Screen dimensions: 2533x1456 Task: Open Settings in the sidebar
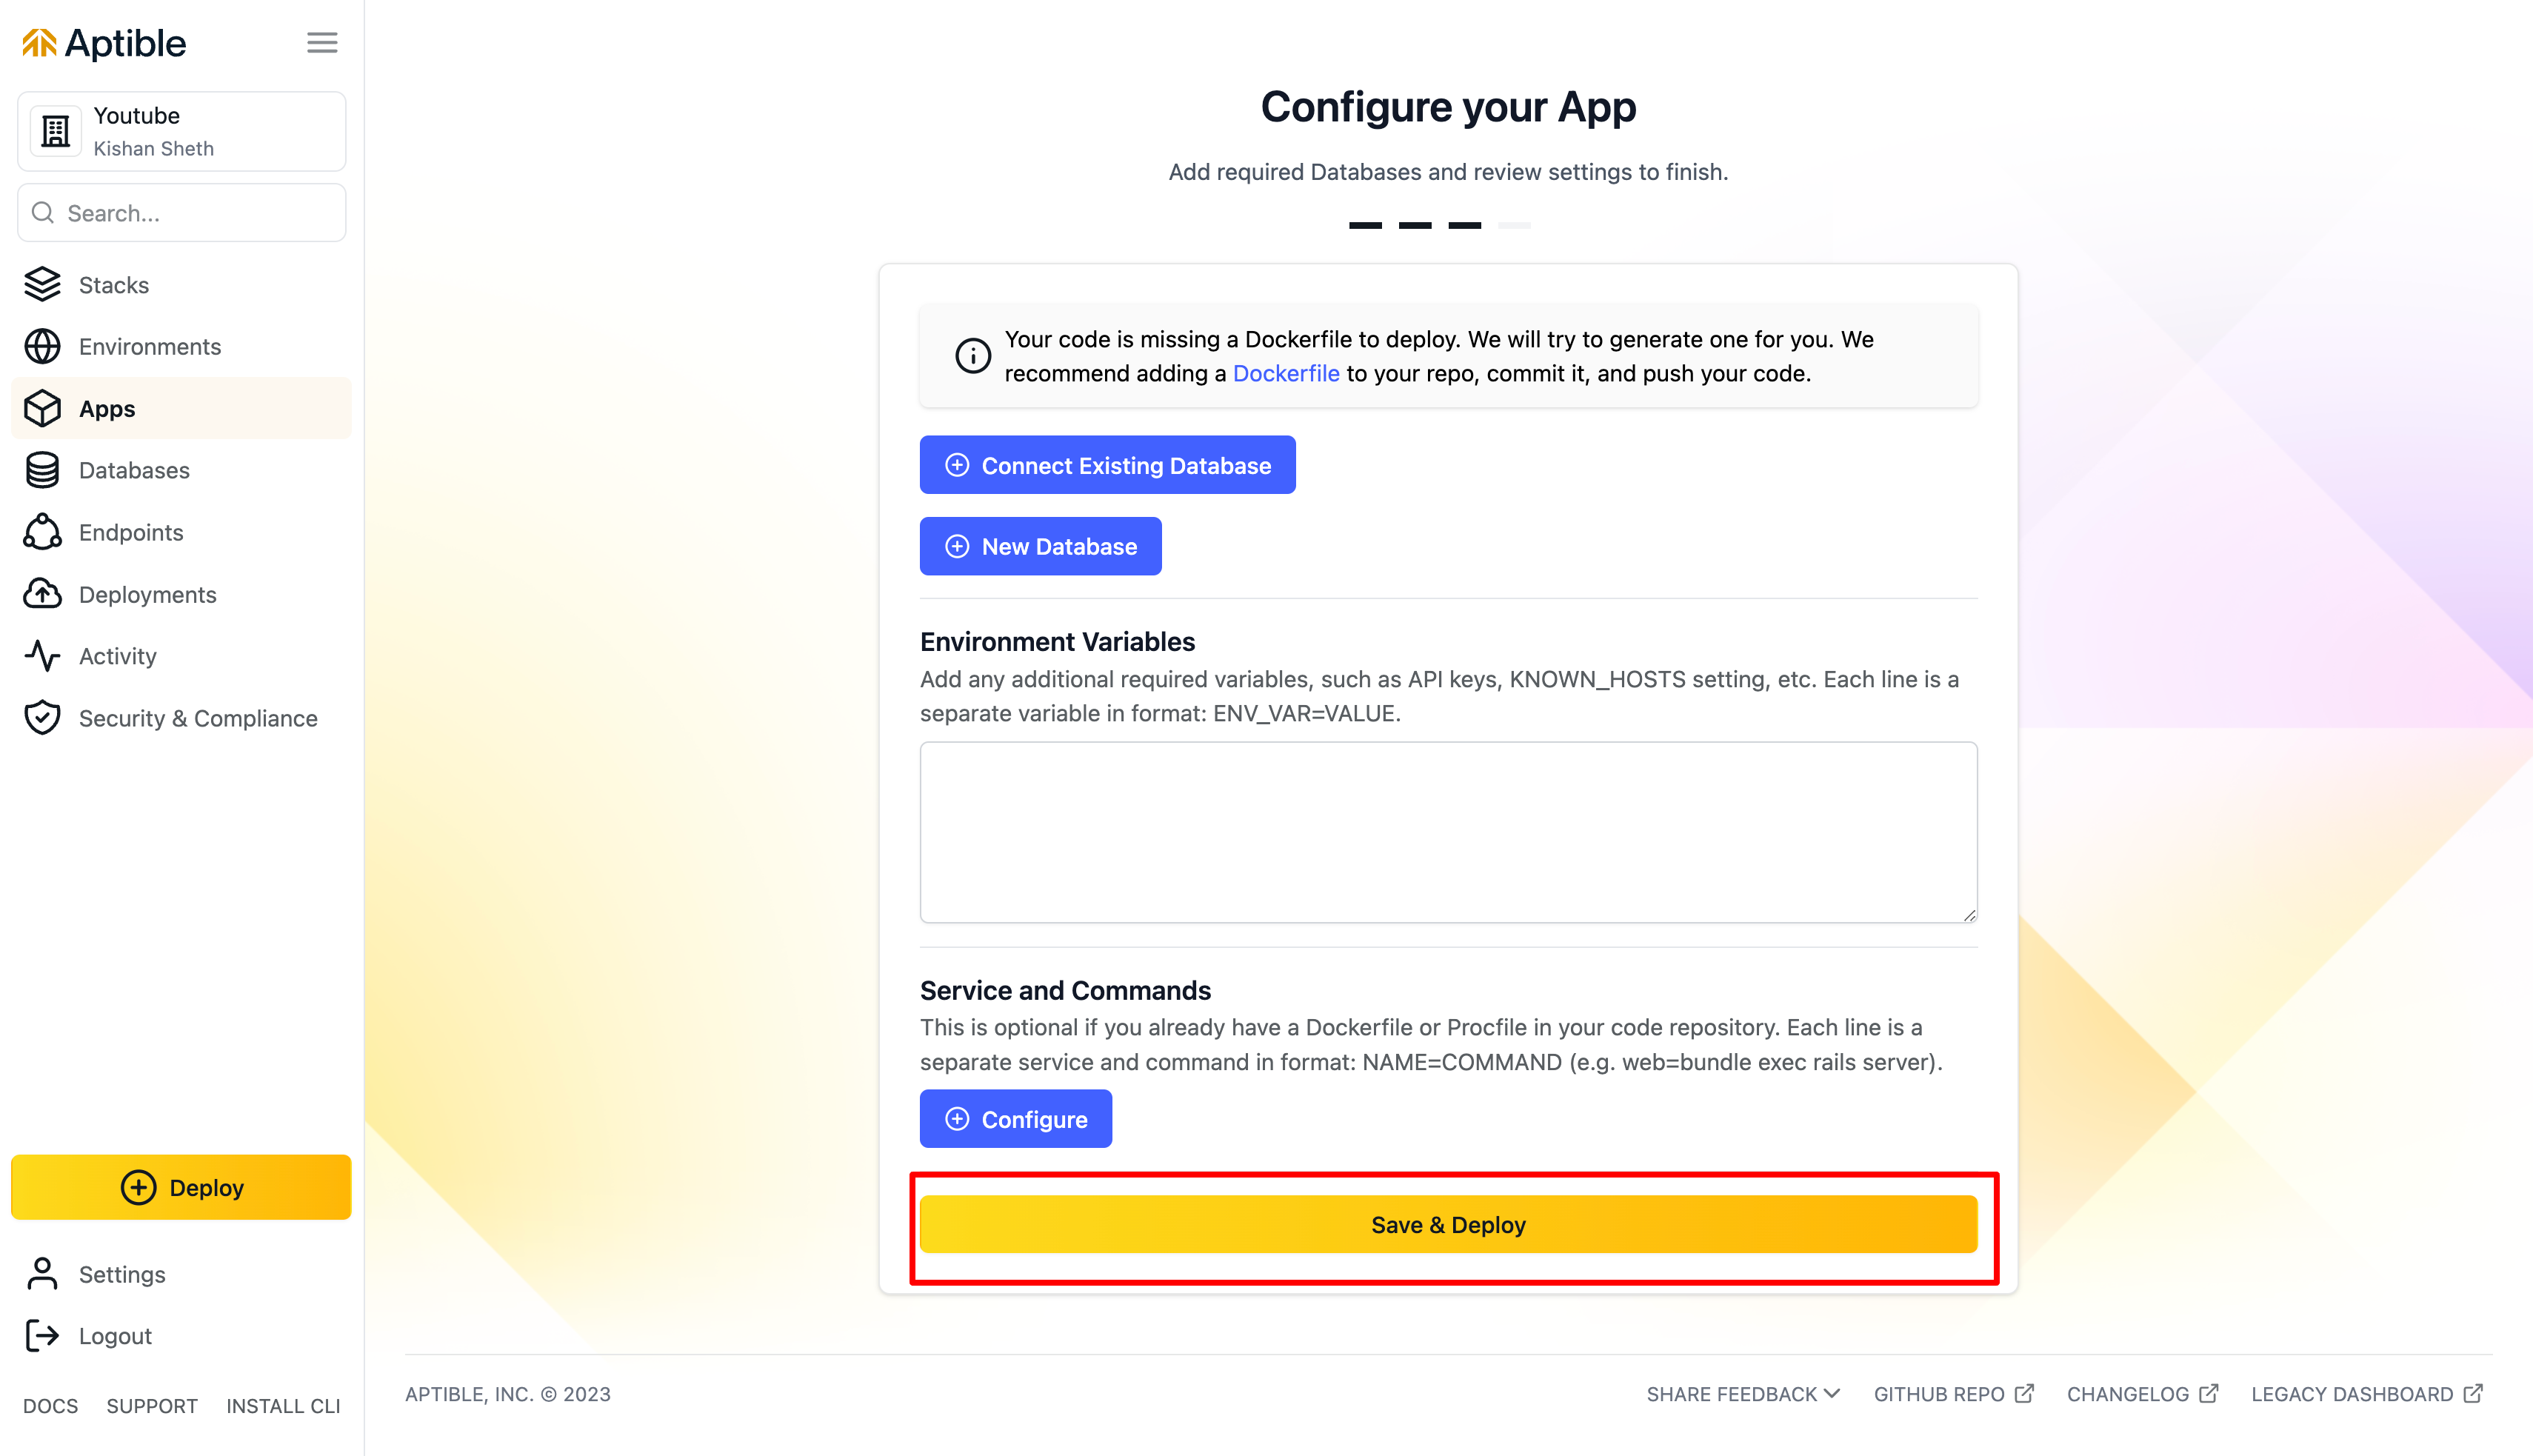pyautogui.click(x=121, y=1274)
